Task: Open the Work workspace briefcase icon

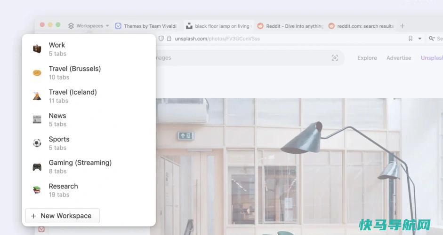Action: [x=37, y=49]
